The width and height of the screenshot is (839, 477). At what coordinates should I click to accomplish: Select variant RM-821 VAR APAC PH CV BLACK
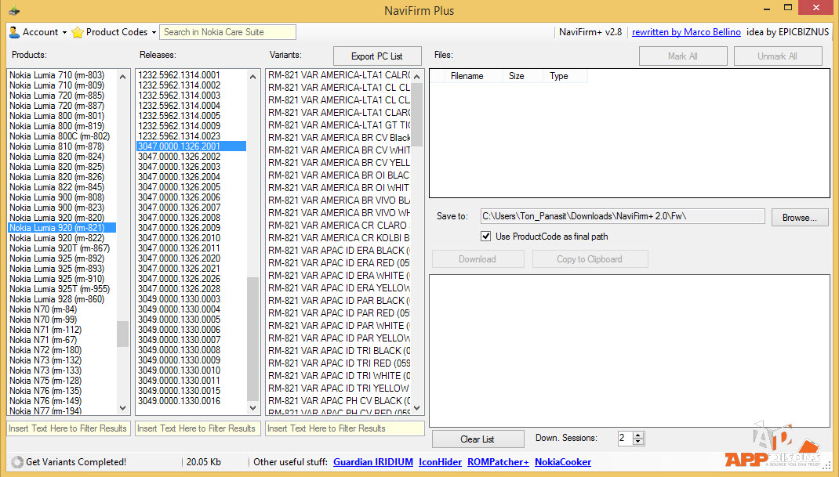tap(339, 400)
